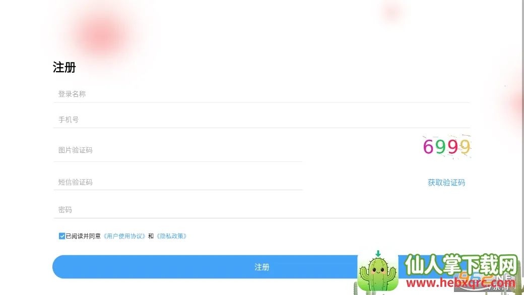524x295 pixels.
Task: Focus the 手机号 phone number field
Action: [261, 120]
